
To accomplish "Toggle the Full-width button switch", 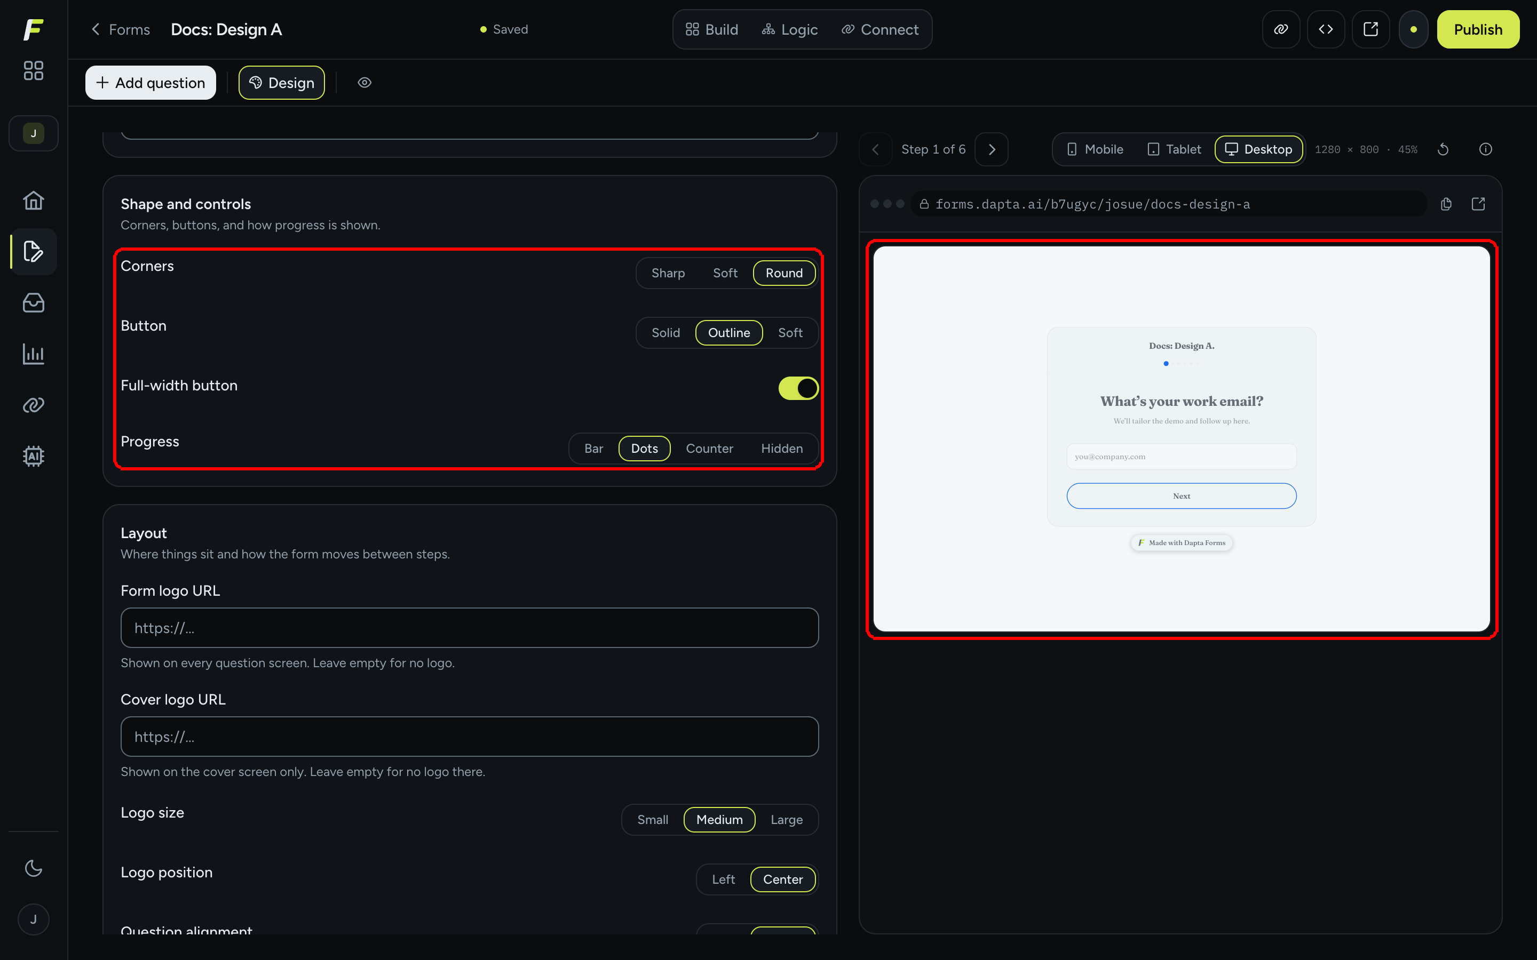I will click(798, 388).
